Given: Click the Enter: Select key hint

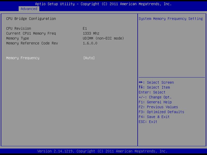Looking at the screenshot, I should click(152, 92).
